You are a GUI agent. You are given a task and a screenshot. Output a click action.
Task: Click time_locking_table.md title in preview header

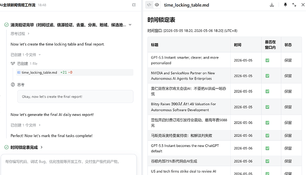(x=187, y=5)
